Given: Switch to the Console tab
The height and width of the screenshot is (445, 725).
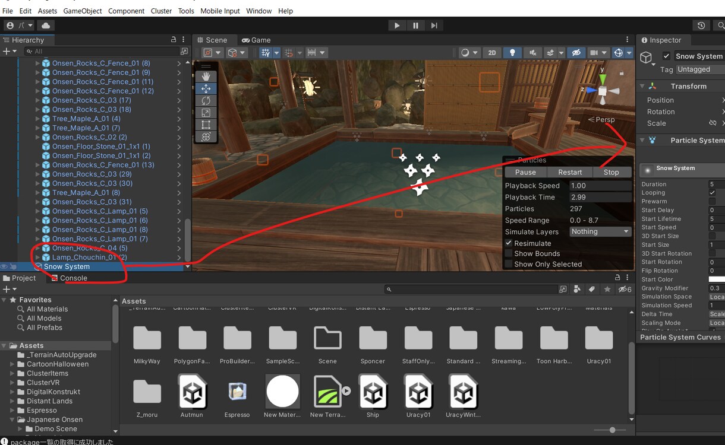Looking at the screenshot, I should (x=69, y=278).
